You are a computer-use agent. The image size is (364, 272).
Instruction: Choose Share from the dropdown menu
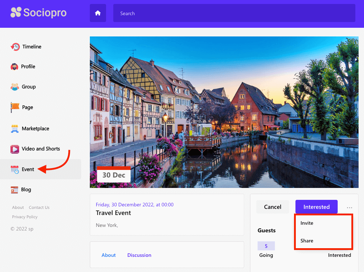pos(307,241)
